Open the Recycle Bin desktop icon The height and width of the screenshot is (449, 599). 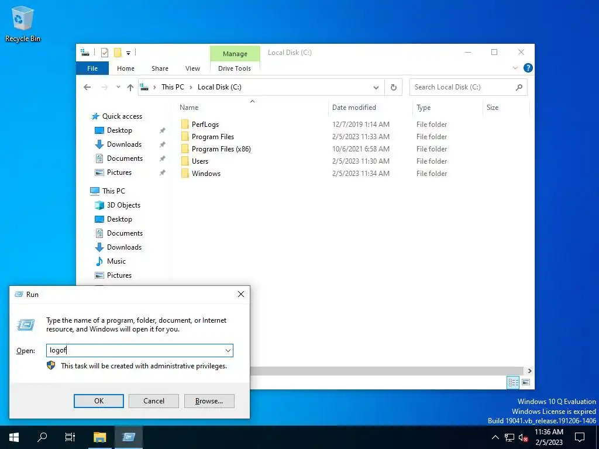click(x=23, y=23)
